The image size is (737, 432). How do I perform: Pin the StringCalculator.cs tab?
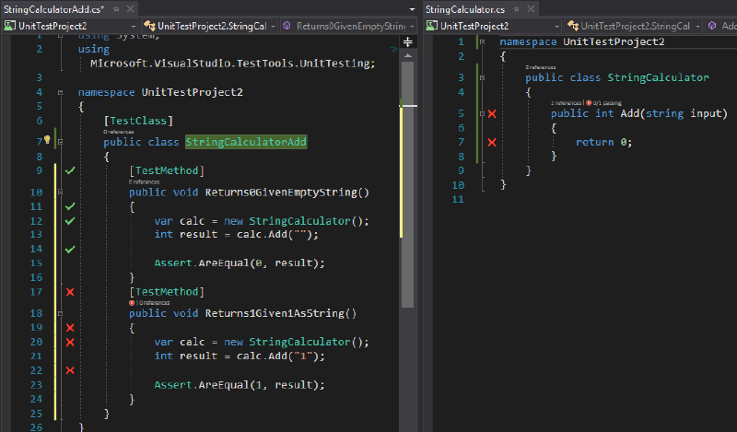coord(516,9)
